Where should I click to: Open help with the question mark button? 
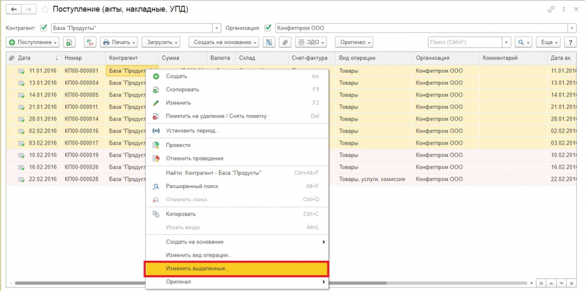[570, 42]
